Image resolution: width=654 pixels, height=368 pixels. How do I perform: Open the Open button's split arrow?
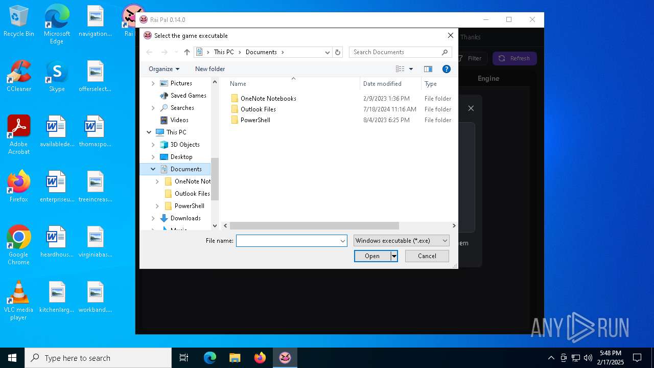point(394,256)
